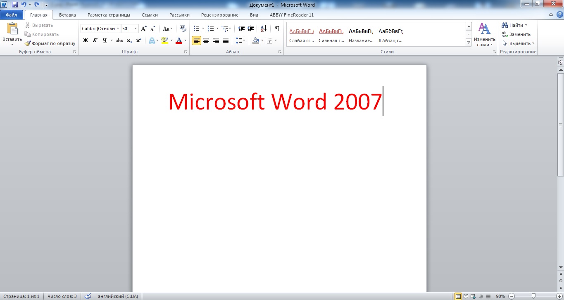Viewport: 564px width, 300px height.
Task: Click the Subscript icon
Action: click(x=129, y=40)
